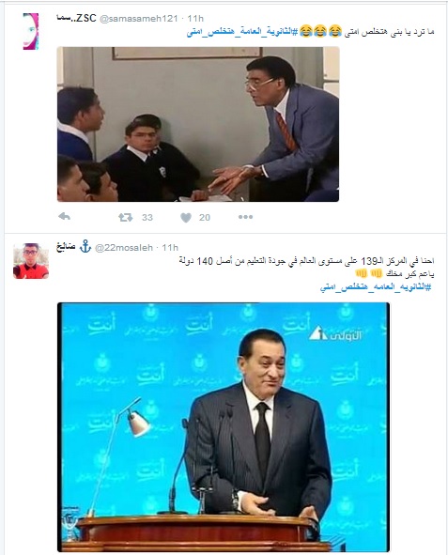
Task: Click the laughing emojis in first tweet
Action: 320,32
